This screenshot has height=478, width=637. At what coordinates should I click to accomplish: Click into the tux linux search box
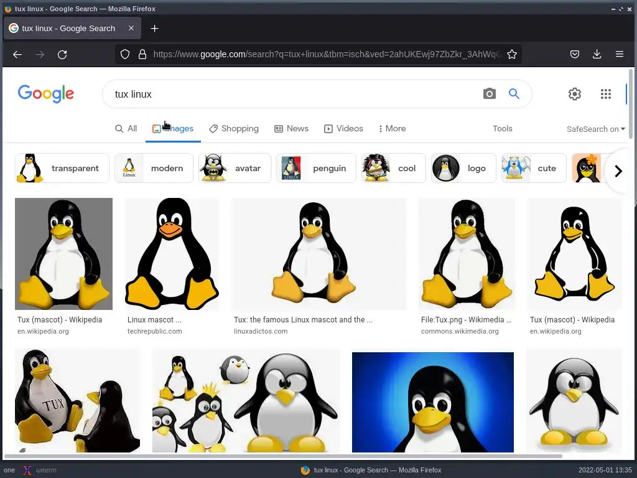coord(292,94)
